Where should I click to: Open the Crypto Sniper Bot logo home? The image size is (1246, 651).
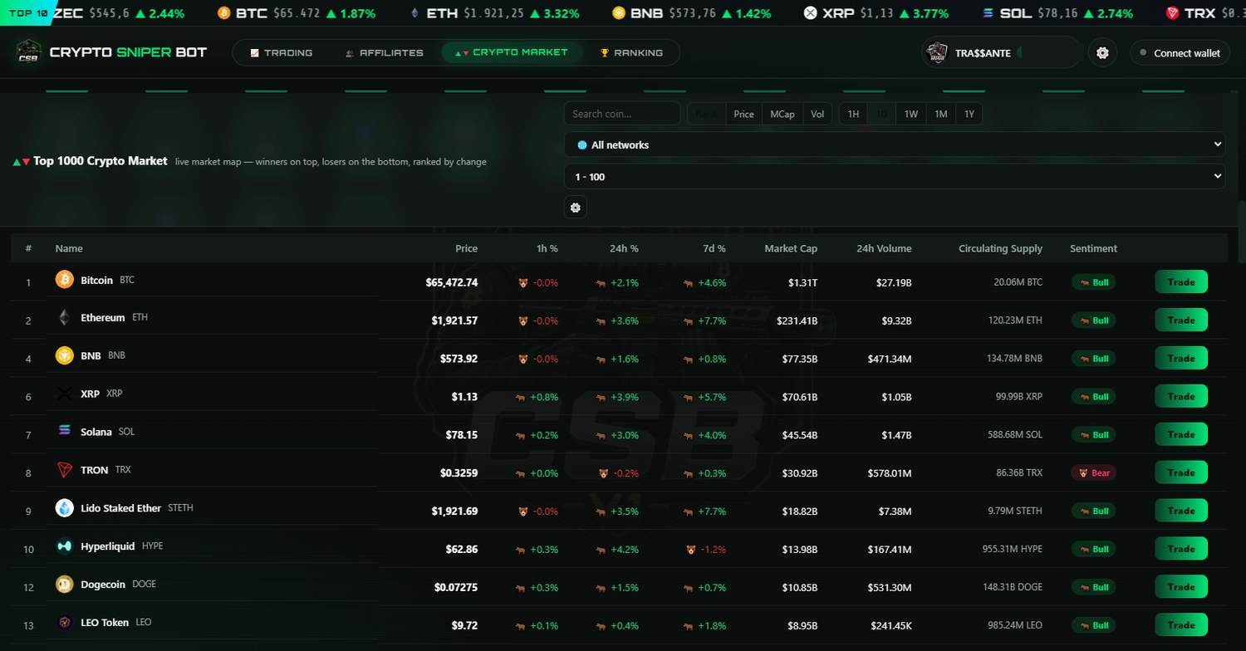coord(112,52)
